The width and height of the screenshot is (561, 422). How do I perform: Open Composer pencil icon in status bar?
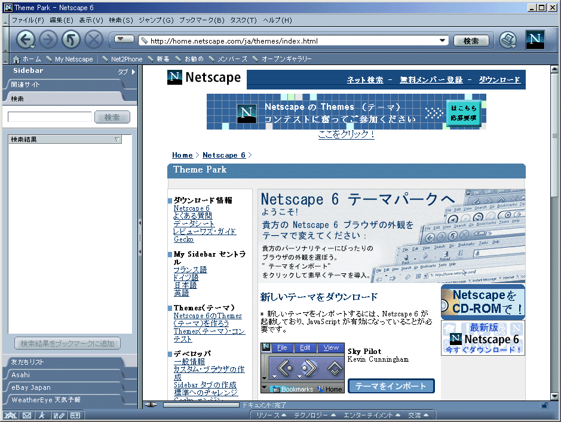pos(59,415)
